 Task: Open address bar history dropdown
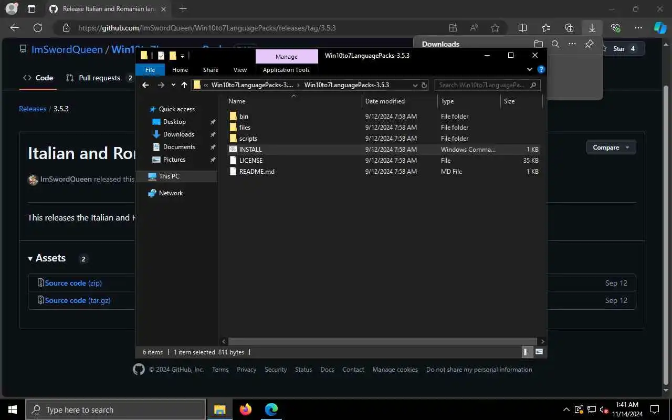[415, 85]
